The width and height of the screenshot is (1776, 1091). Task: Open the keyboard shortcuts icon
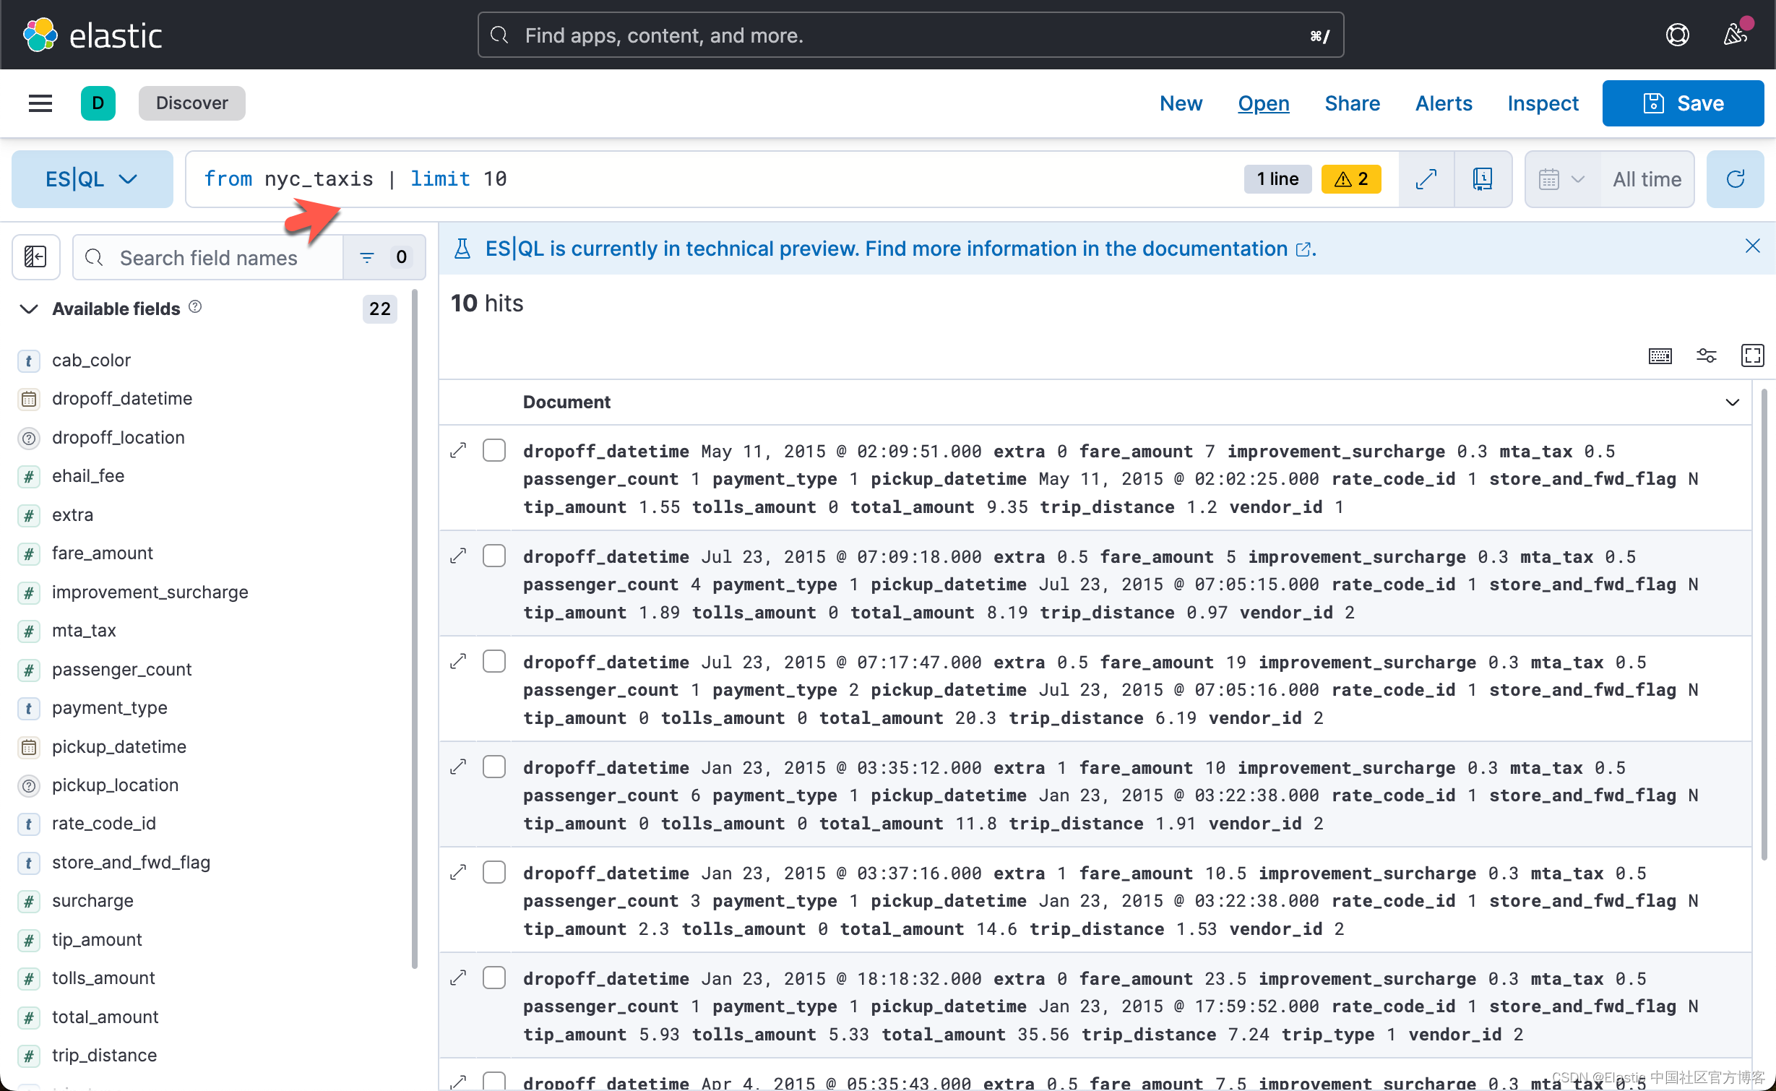tap(1660, 355)
